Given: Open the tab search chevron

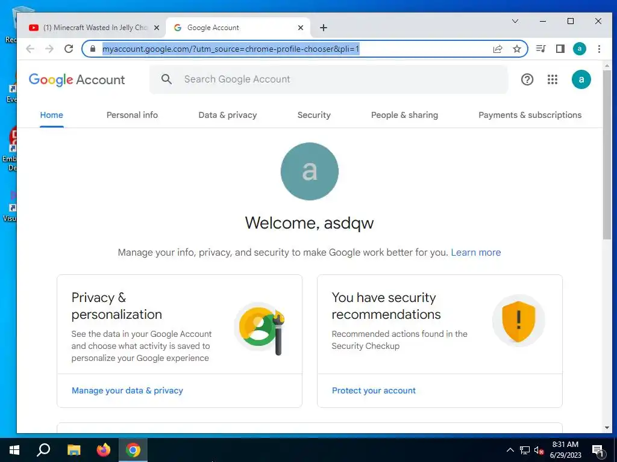Looking at the screenshot, I should (x=515, y=21).
